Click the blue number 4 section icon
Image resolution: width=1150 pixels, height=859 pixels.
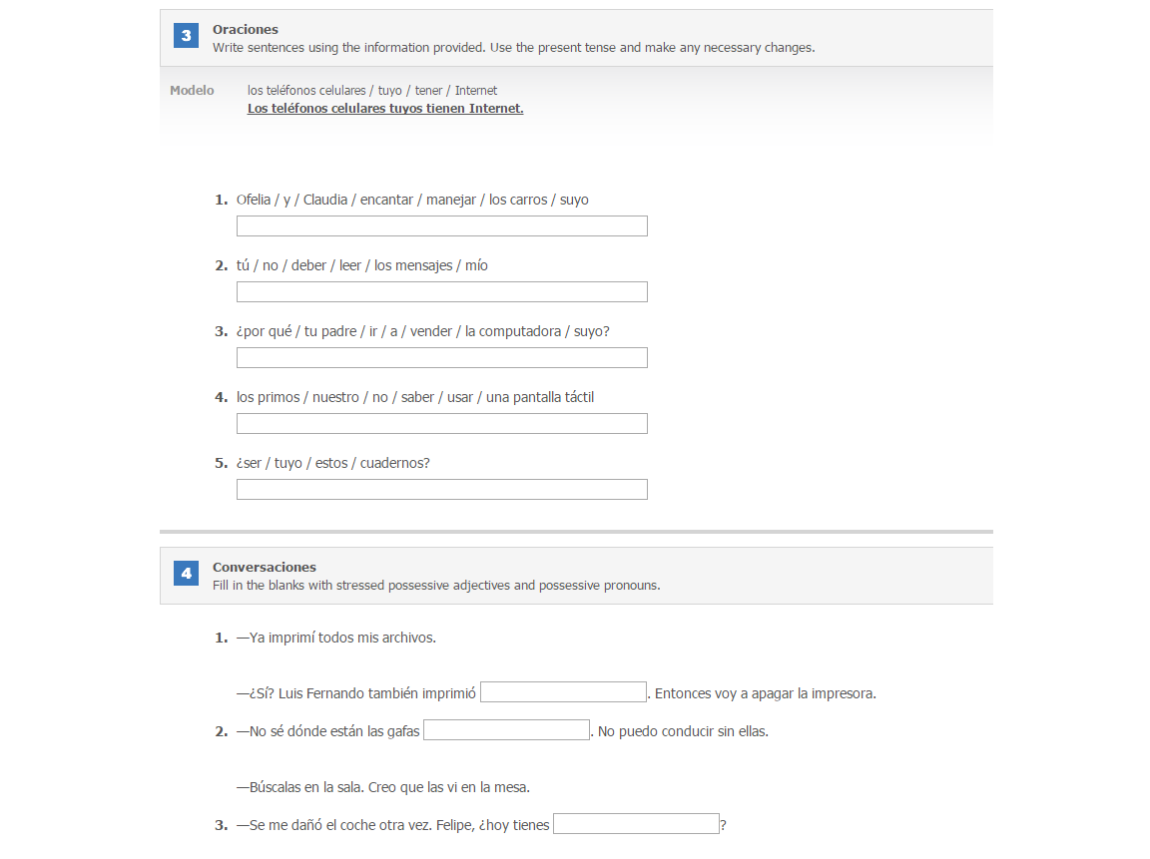[x=187, y=573]
